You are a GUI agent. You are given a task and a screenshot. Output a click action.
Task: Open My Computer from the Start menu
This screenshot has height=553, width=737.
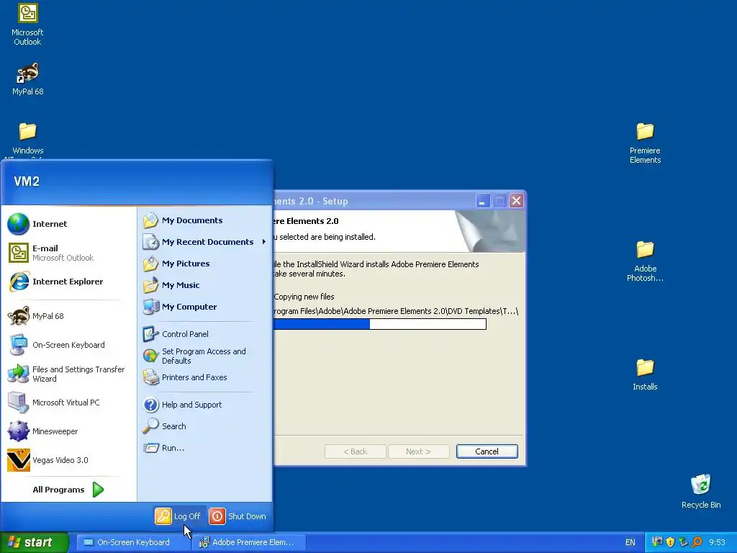(205, 307)
